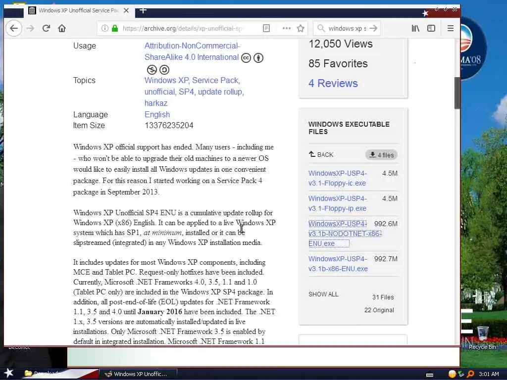Click the 31 Files count

383,297
